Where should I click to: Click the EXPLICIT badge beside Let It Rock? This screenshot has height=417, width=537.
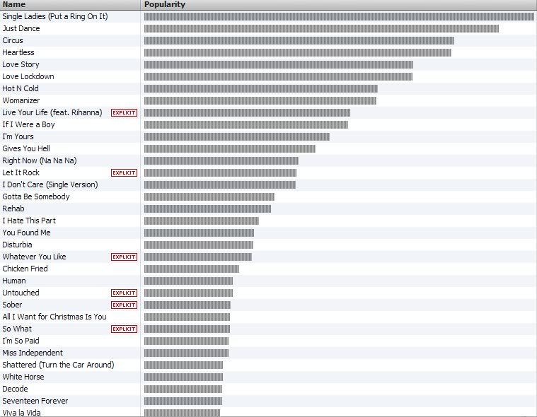[x=124, y=173]
